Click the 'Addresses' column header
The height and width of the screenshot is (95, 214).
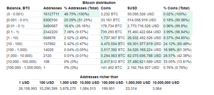53,8
